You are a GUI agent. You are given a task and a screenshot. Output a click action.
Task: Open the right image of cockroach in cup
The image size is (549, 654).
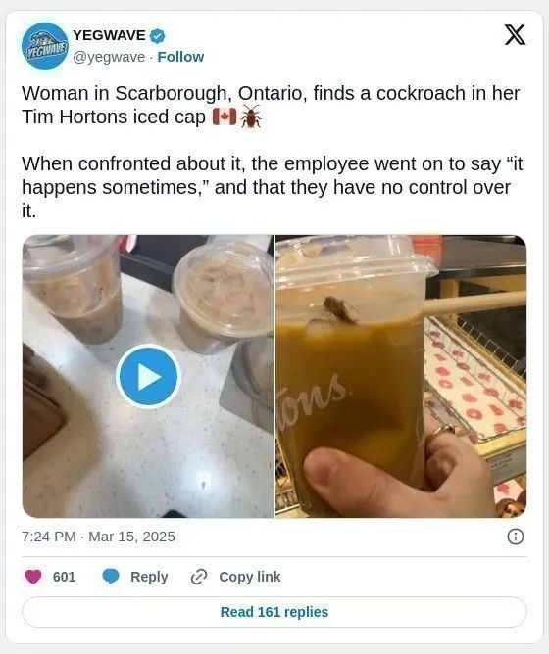click(x=401, y=376)
